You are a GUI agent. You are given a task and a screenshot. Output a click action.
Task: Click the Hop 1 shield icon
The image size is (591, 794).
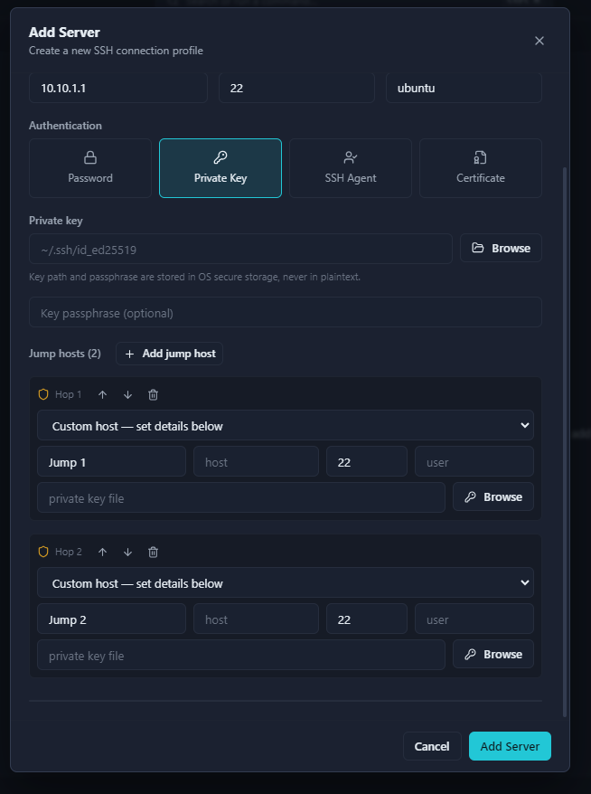[x=43, y=394]
